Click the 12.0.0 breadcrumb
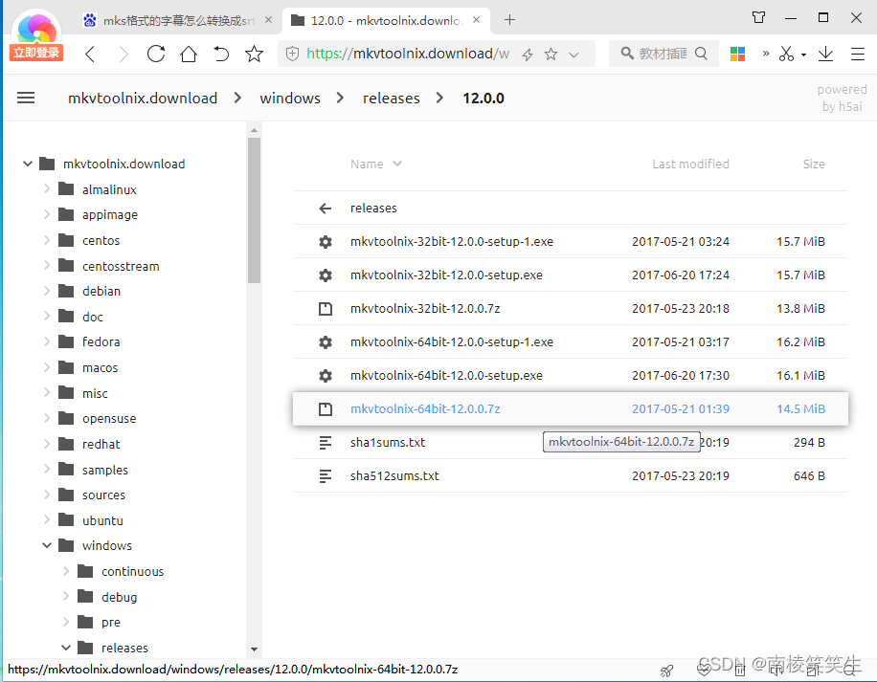The image size is (877, 682). point(483,99)
